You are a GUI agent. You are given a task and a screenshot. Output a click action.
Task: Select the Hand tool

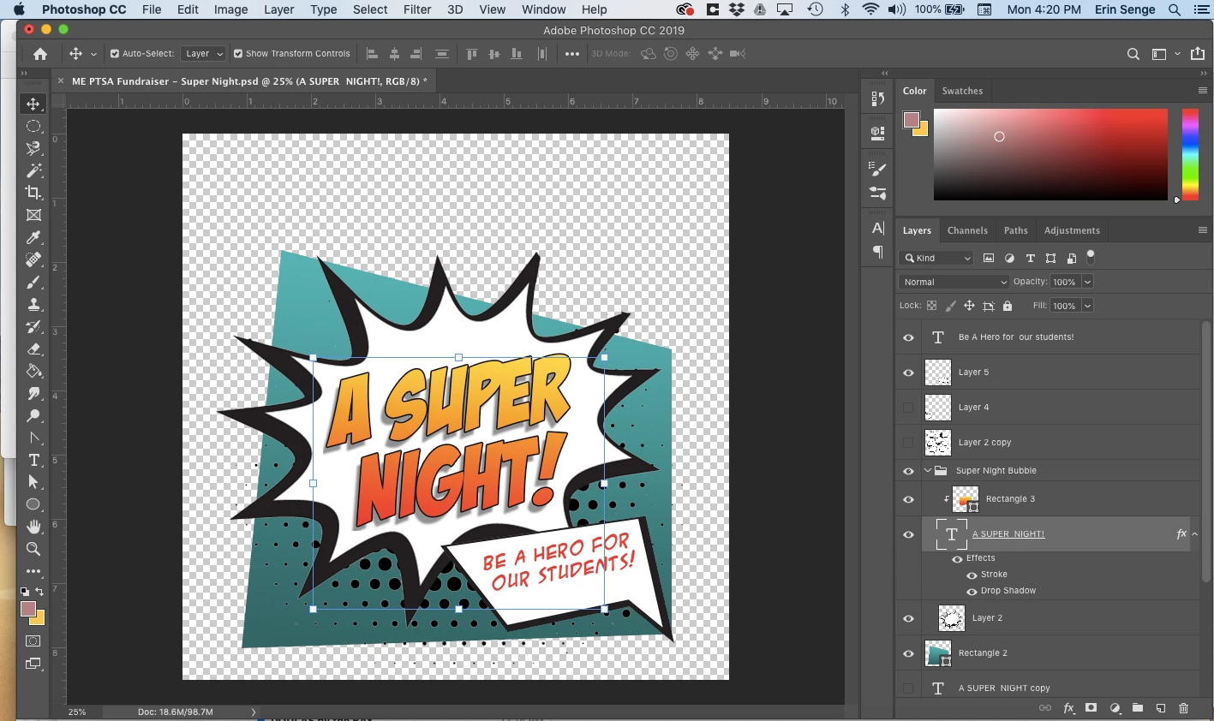point(33,527)
